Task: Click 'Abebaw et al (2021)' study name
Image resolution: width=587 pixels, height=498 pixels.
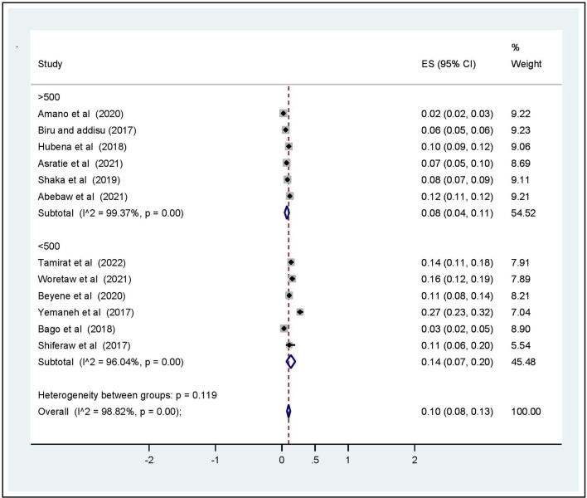Action: pos(83,197)
